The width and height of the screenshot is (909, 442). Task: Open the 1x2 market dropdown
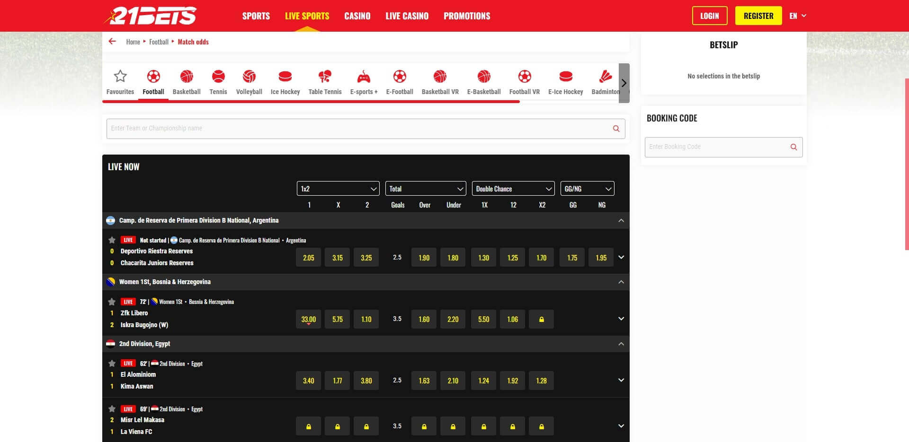tap(338, 188)
